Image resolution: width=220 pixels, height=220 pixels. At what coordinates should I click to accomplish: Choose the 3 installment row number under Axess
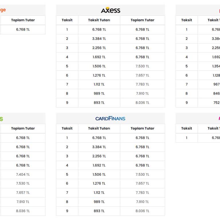67,48
